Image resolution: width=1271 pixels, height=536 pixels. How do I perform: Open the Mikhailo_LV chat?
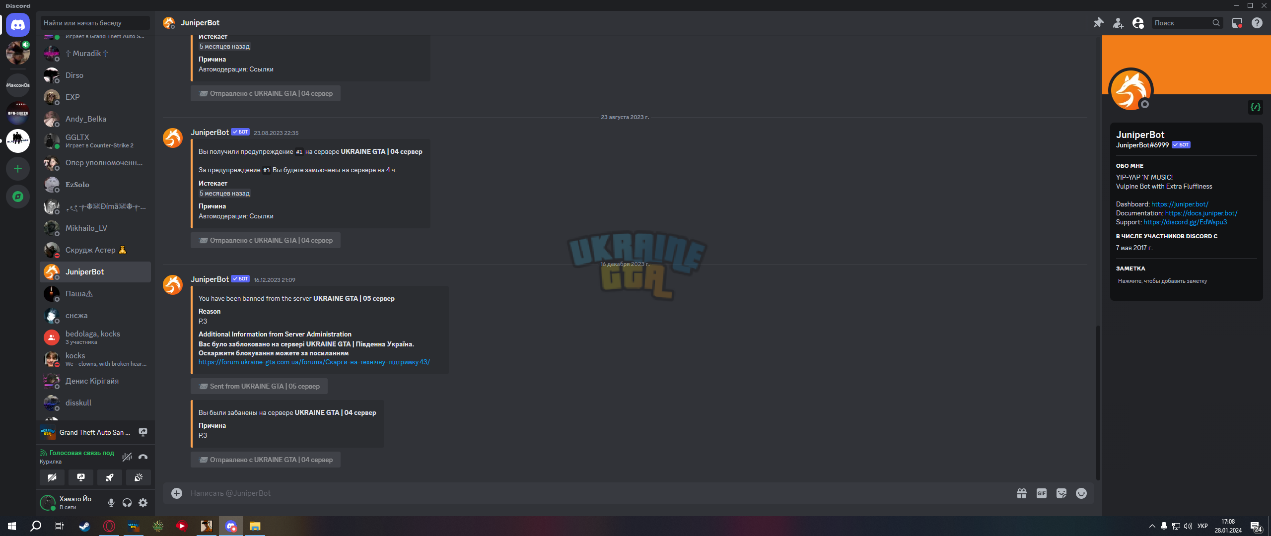pyautogui.click(x=95, y=228)
